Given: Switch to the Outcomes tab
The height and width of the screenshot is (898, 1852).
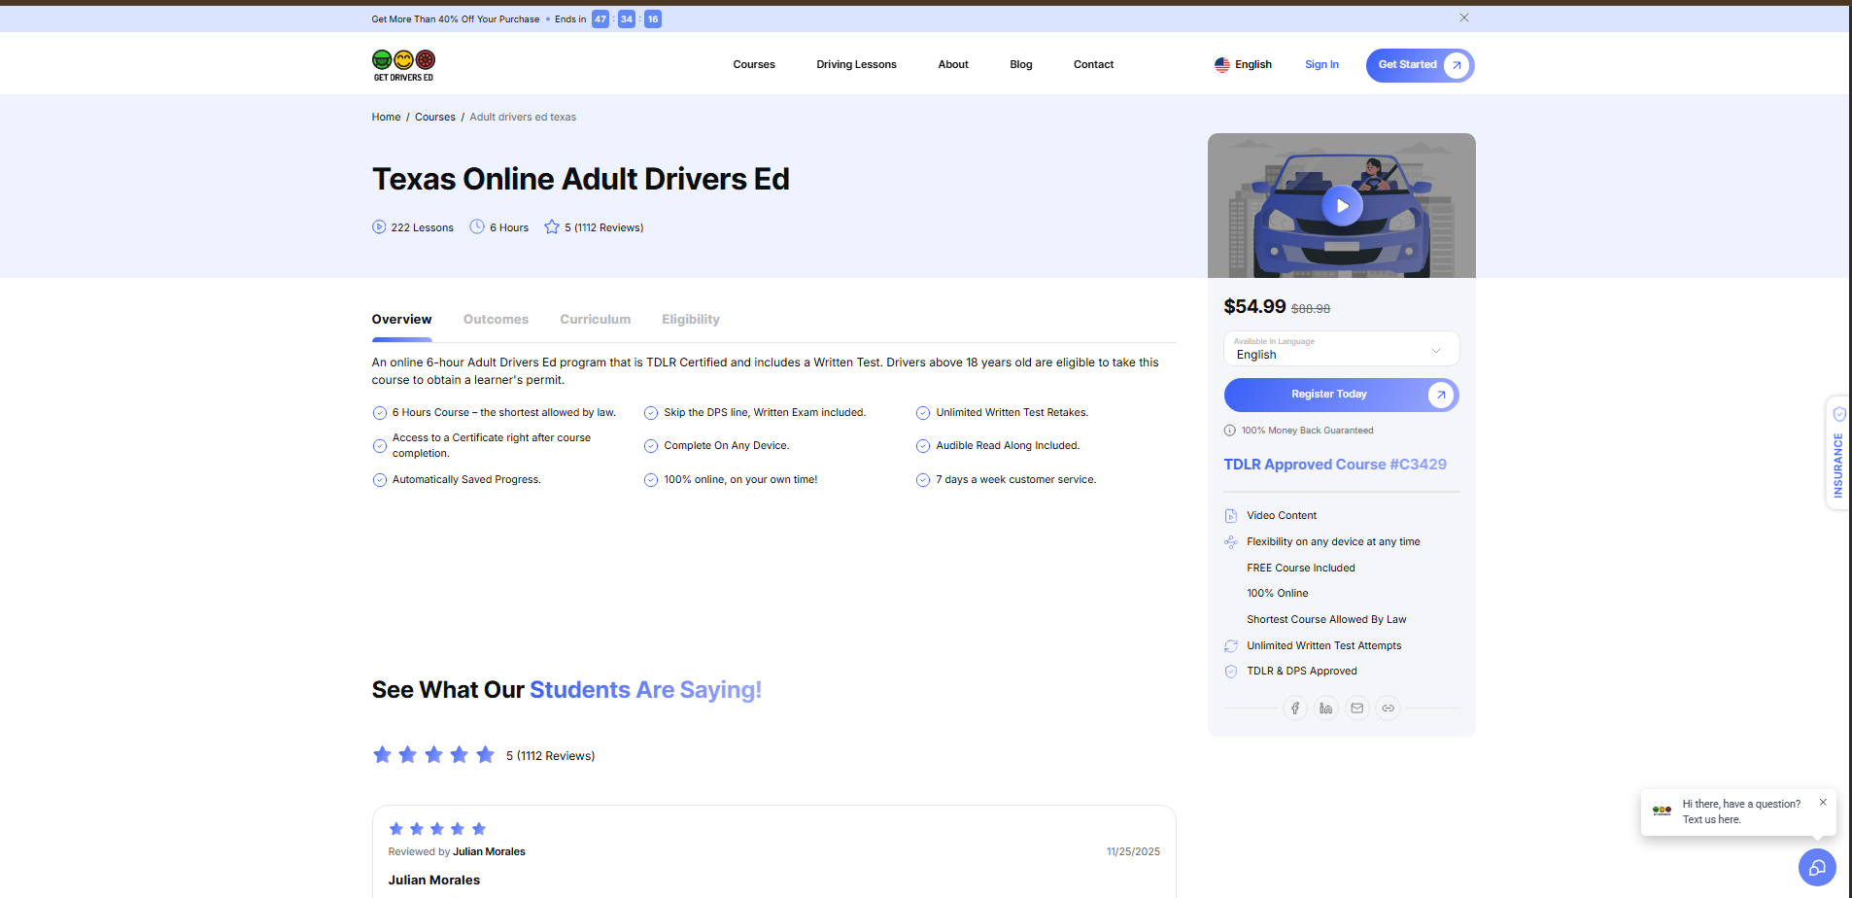Looking at the screenshot, I should (x=496, y=319).
